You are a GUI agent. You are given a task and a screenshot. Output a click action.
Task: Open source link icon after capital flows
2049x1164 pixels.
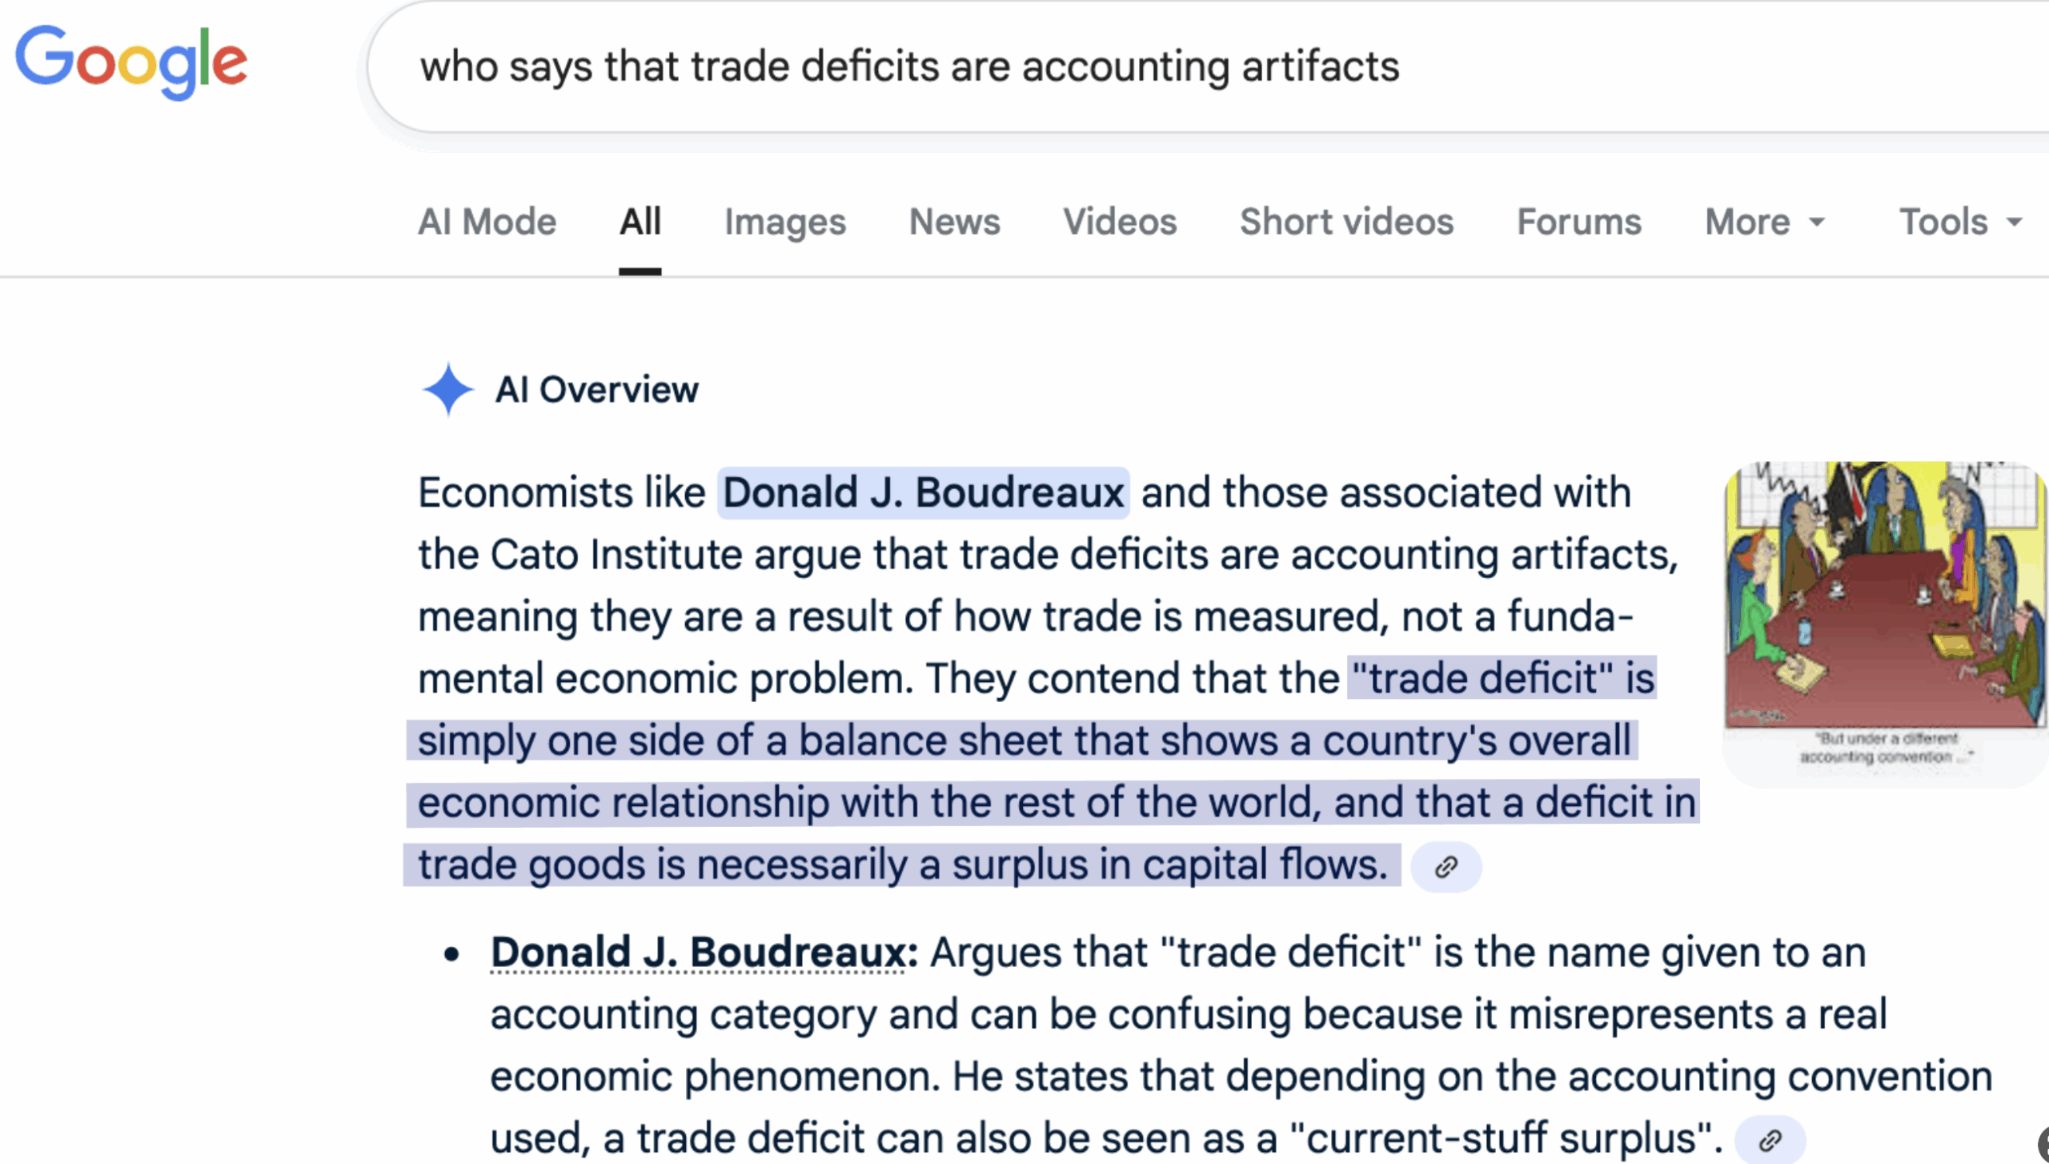tap(1446, 867)
